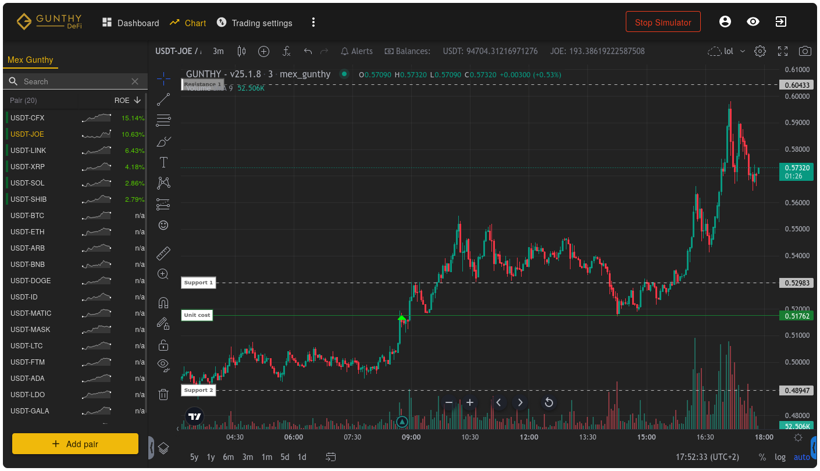Open the indicators fx menu
Screen dimensions: 820x471
(x=286, y=51)
